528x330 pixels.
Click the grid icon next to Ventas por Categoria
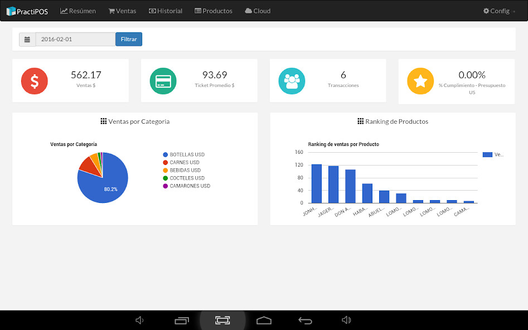pos(104,121)
